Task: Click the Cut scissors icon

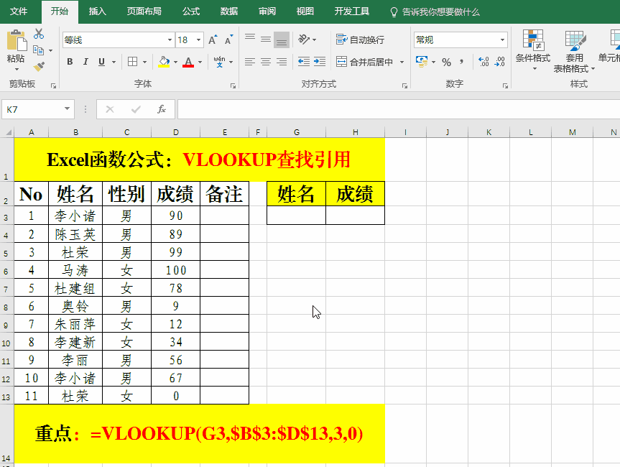Action: coord(39,34)
